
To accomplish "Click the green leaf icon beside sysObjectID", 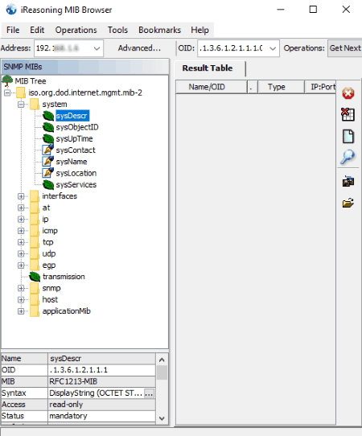I will (x=48, y=127).
